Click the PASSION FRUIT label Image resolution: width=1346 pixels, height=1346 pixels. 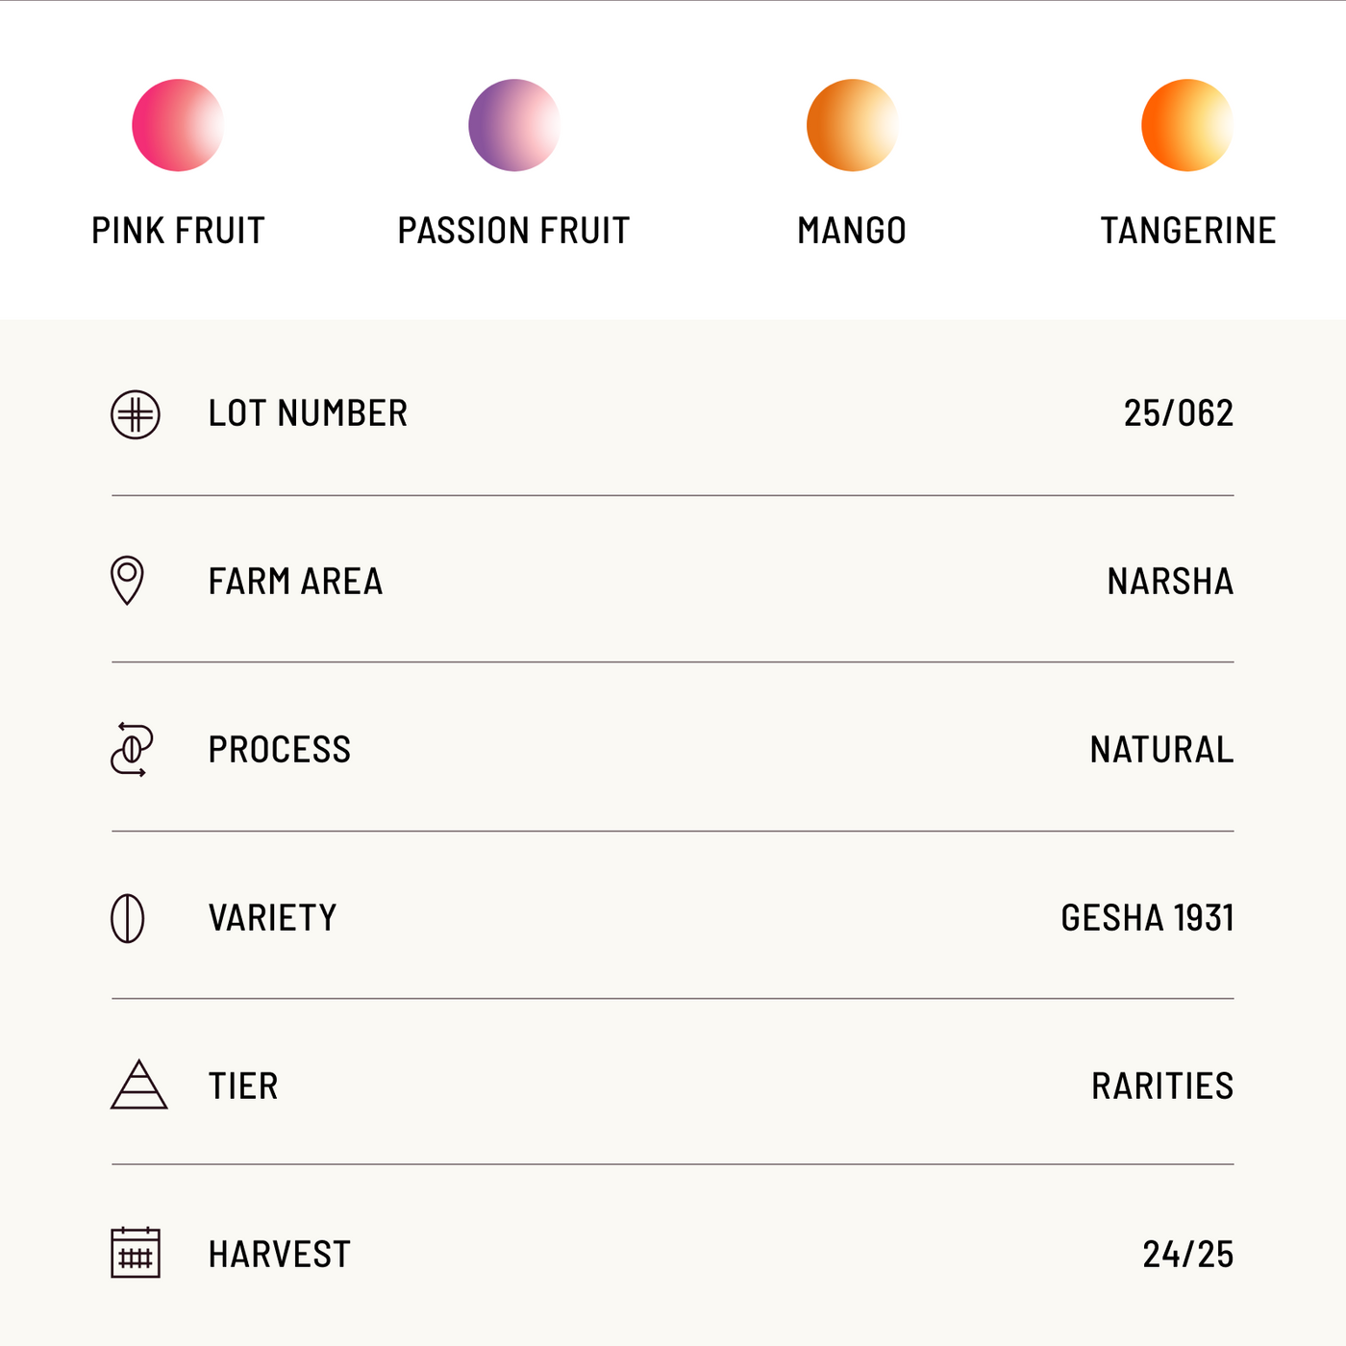click(513, 231)
